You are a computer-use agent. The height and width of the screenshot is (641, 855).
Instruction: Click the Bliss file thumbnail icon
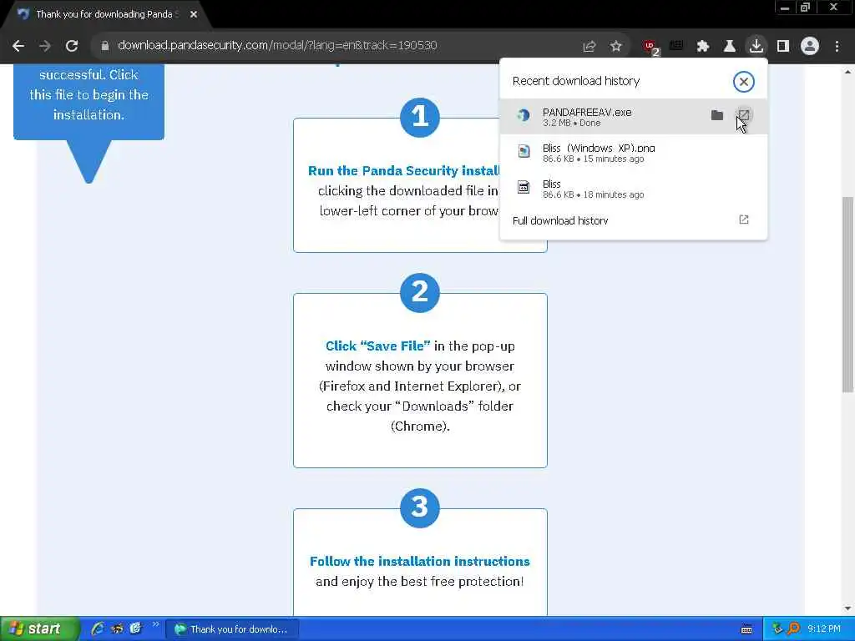click(x=524, y=188)
